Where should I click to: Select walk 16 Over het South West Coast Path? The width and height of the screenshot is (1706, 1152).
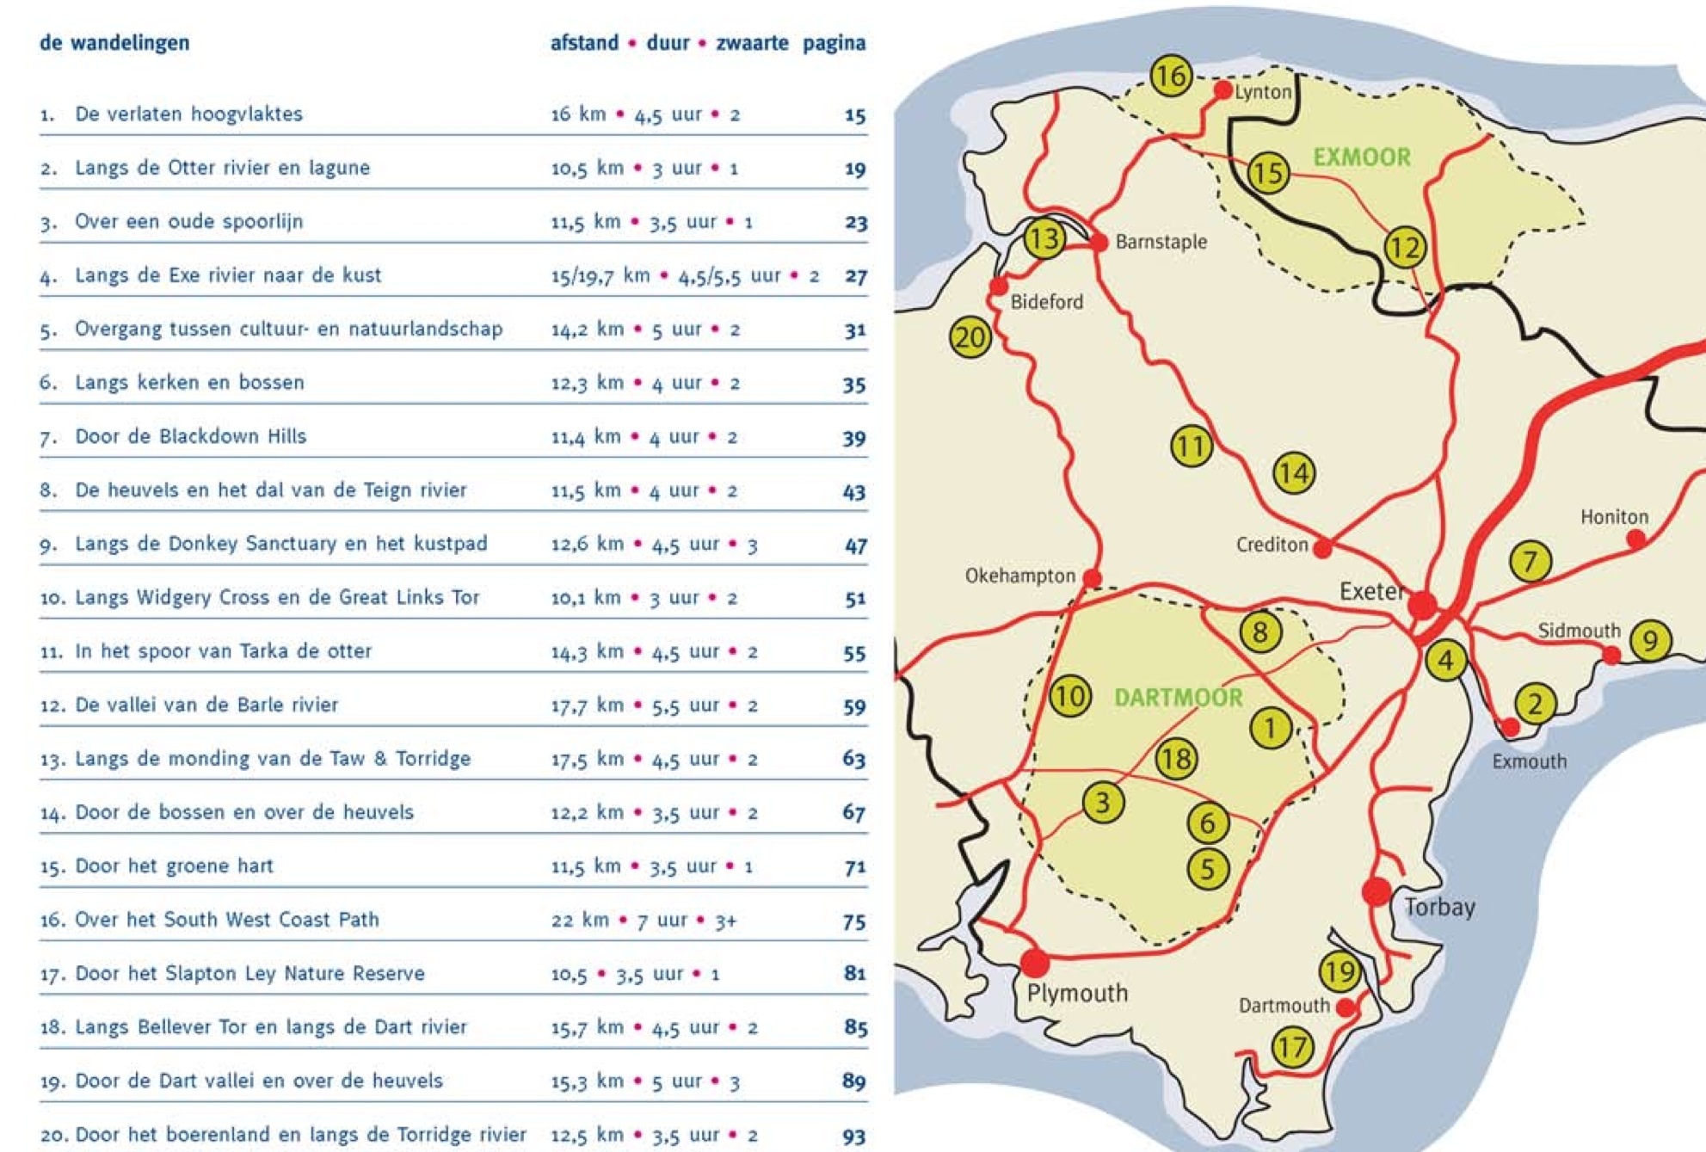(x=227, y=920)
